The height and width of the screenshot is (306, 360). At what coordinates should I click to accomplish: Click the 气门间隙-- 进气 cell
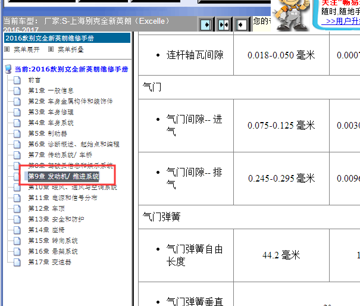186,126
